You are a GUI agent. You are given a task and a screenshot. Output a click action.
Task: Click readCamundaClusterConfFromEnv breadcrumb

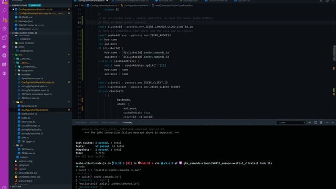[174, 5]
